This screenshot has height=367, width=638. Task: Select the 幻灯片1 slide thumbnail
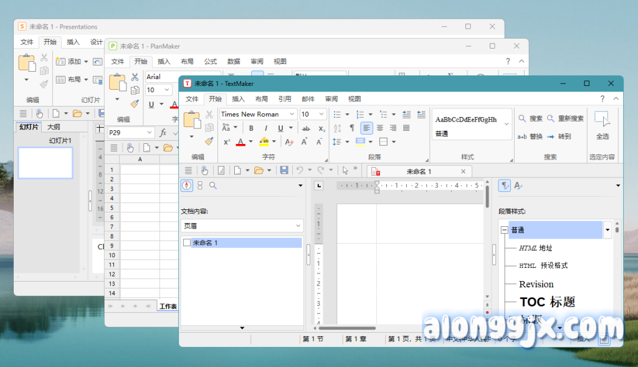45,163
